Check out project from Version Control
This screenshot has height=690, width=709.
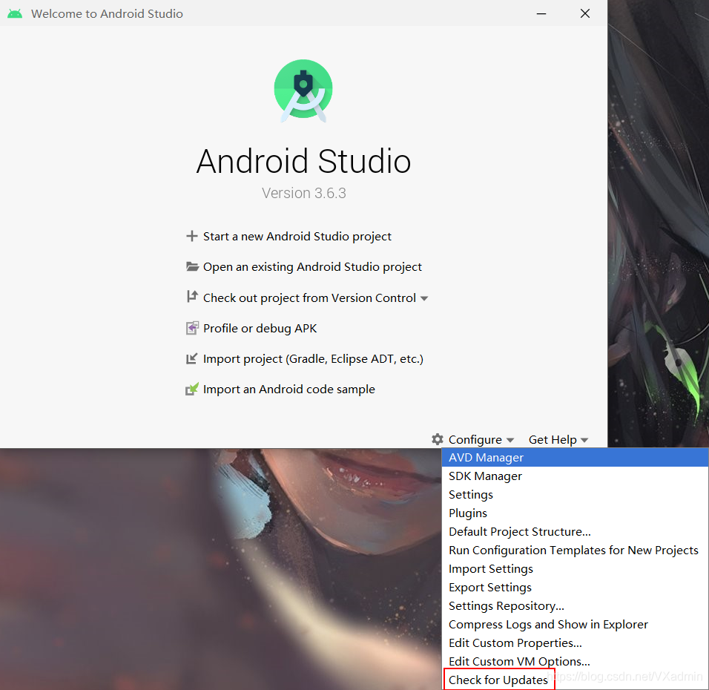point(309,298)
